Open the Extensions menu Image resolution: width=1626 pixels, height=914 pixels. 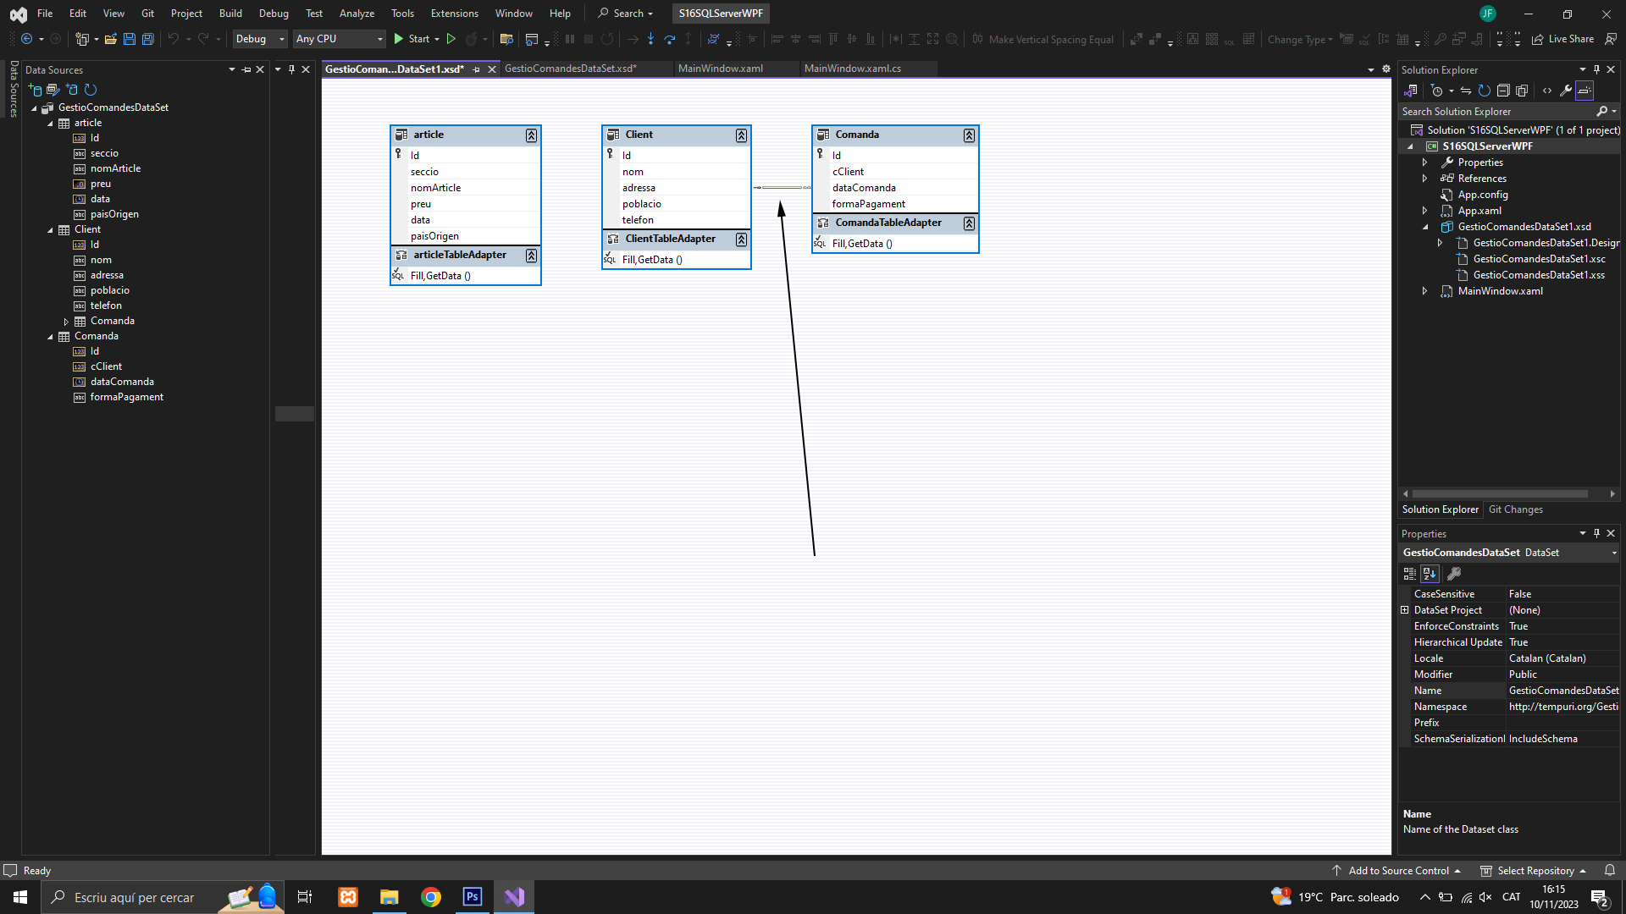pos(454,14)
